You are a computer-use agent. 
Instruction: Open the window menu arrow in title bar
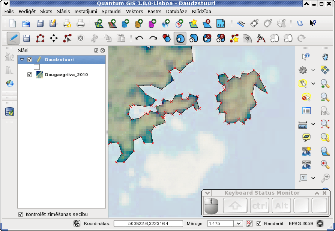pyautogui.click(x=6, y=4)
